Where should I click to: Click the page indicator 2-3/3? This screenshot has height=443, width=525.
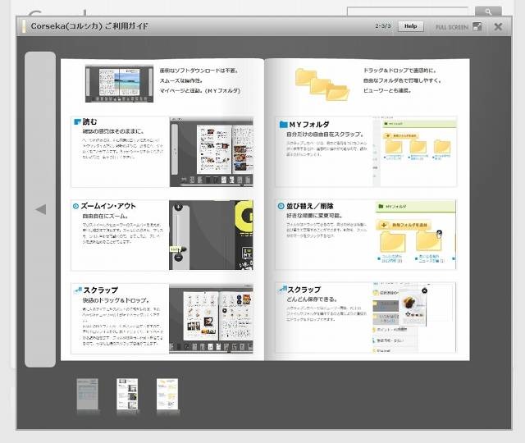(383, 26)
